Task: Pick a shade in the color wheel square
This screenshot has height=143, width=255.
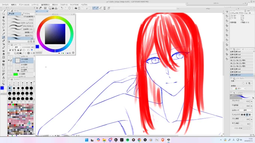Action: tap(55, 34)
